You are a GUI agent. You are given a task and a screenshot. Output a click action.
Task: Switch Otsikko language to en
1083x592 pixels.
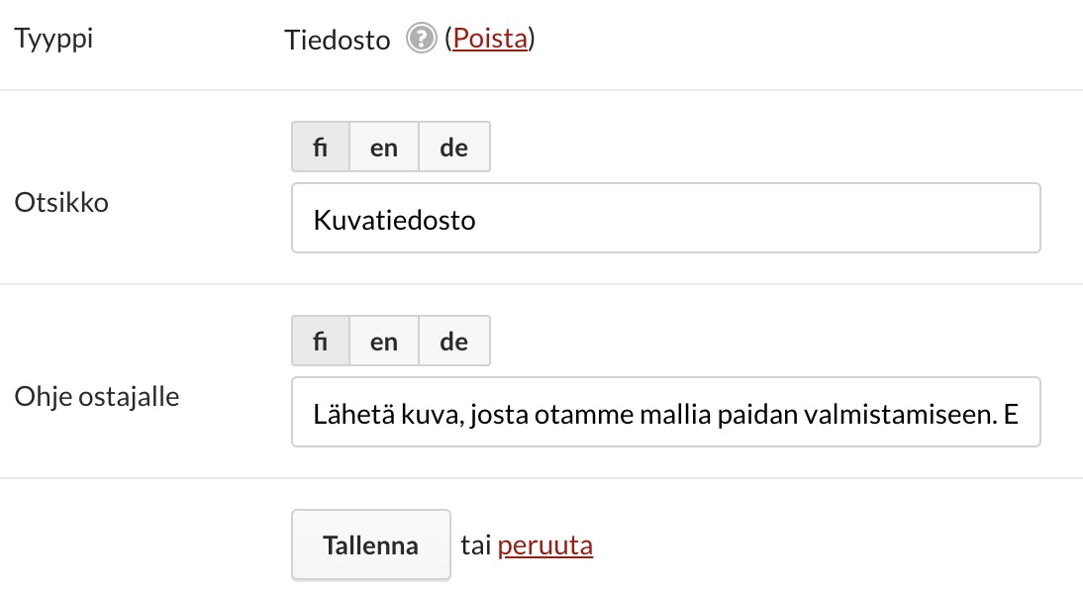coord(384,147)
